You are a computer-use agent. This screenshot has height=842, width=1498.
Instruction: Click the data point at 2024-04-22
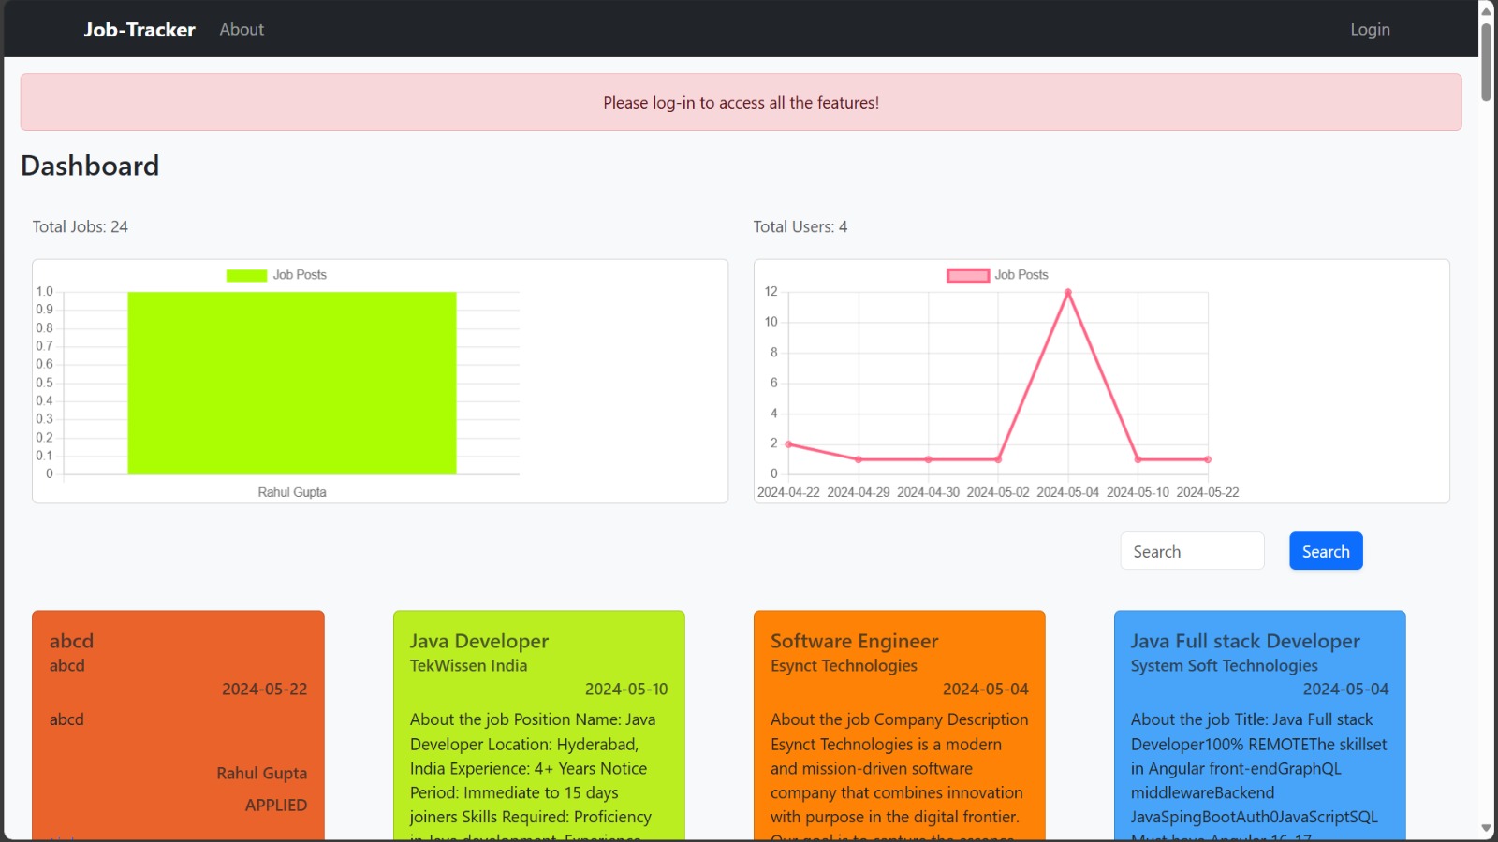pyautogui.click(x=788, y=444)
